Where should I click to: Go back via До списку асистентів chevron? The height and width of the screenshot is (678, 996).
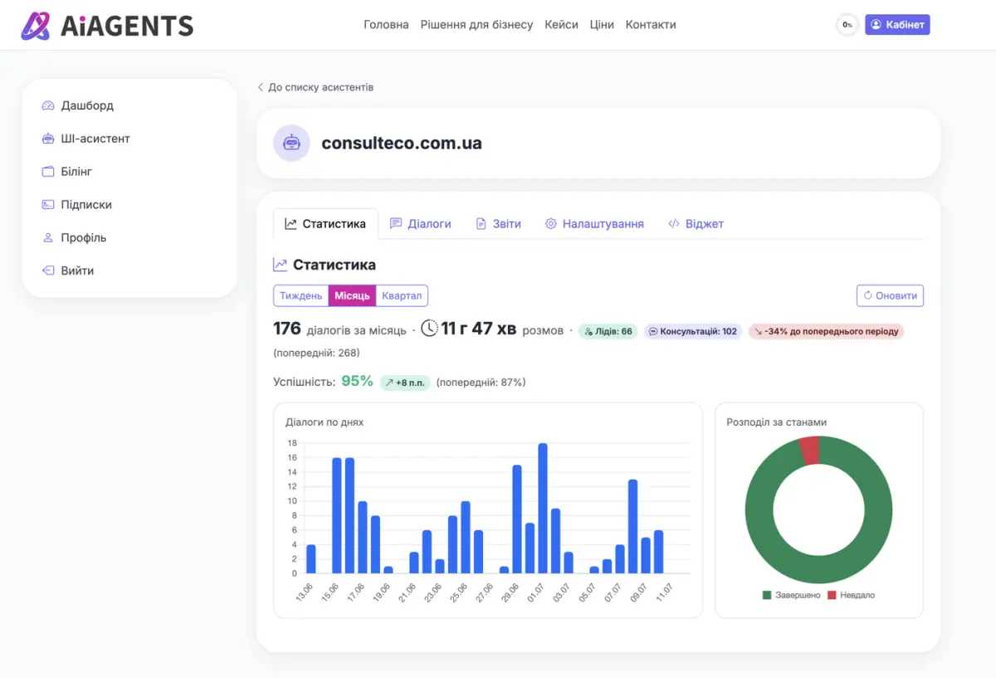(260, 87)
